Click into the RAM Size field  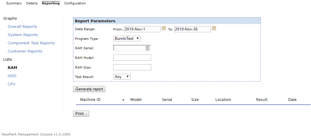(x=132, y=67)
